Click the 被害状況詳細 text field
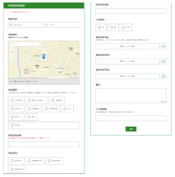 (44, 144)
